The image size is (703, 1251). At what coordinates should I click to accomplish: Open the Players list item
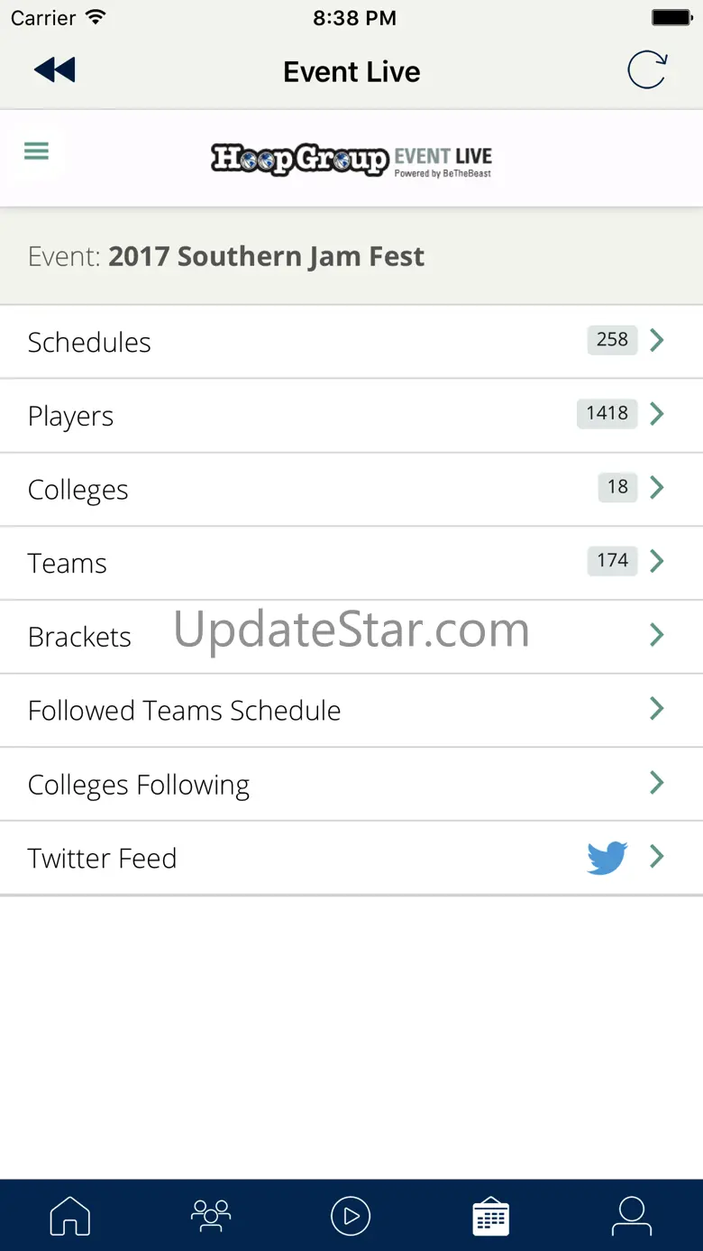(x=351, y=416)
